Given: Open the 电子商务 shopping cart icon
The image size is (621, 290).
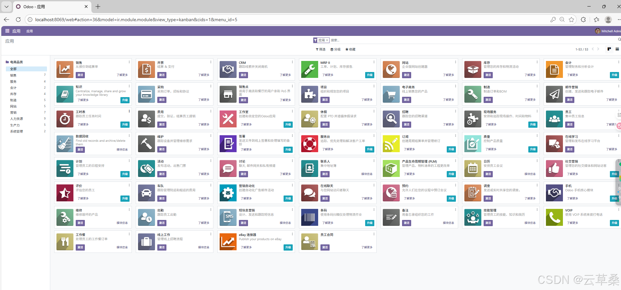Looking at the screenshot, I should [x=391, y=94].
